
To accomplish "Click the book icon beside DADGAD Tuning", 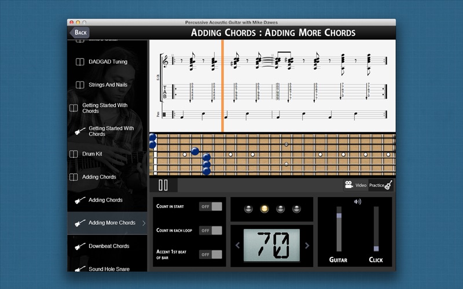I will click(x=80, y=62).
